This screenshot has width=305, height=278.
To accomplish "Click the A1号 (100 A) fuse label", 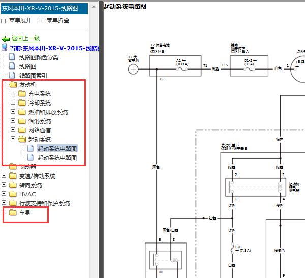I will (182, 62).
